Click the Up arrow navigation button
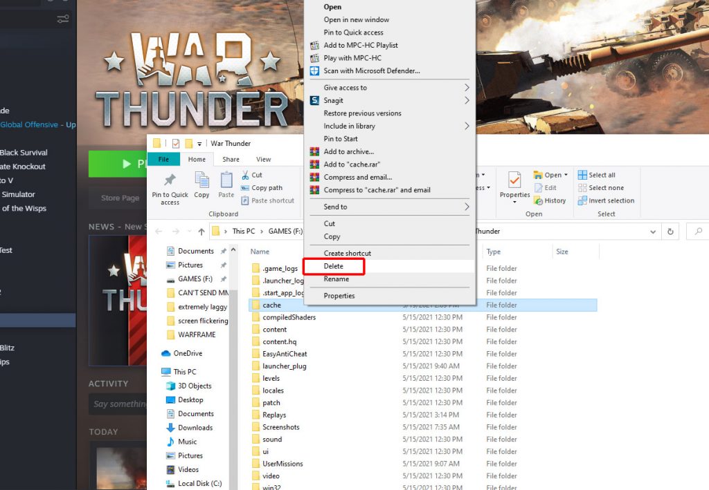Screen dimensions: 709x490 tap(201, 232)
